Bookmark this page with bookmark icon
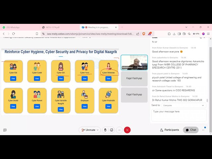Image resolution: width=212 pixels, height=159 pixels. click(x=37, y=34)
